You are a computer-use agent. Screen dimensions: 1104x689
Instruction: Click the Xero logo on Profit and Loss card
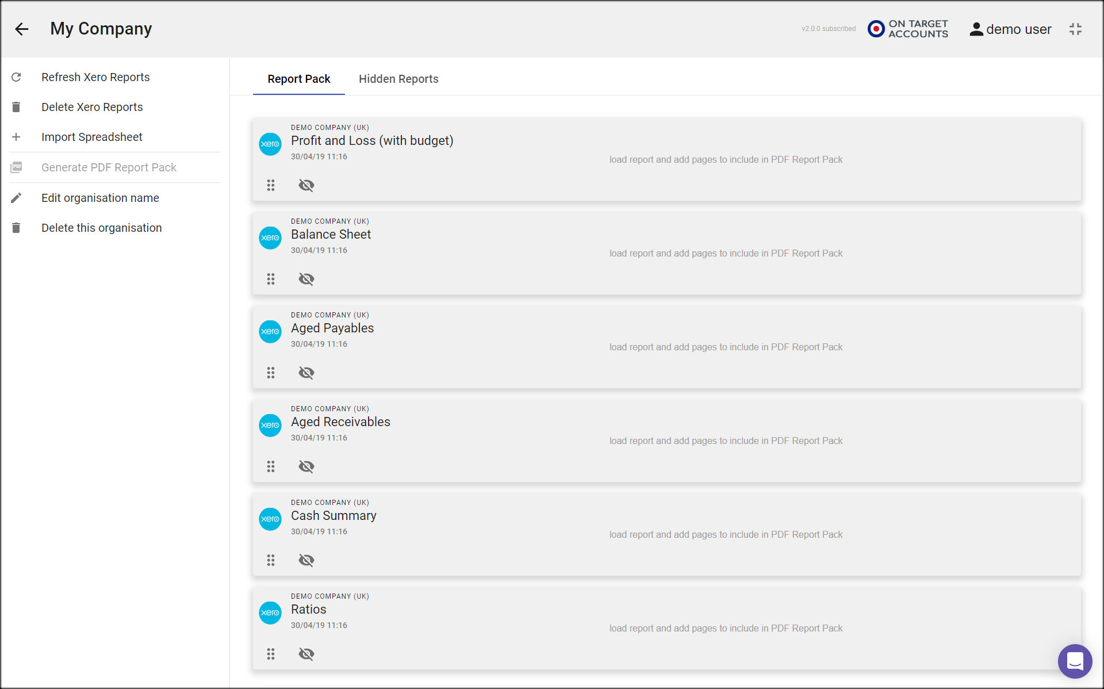[x=270, y=144]
